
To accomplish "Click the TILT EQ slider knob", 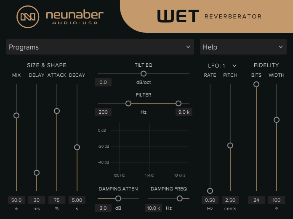I will 144,74.
